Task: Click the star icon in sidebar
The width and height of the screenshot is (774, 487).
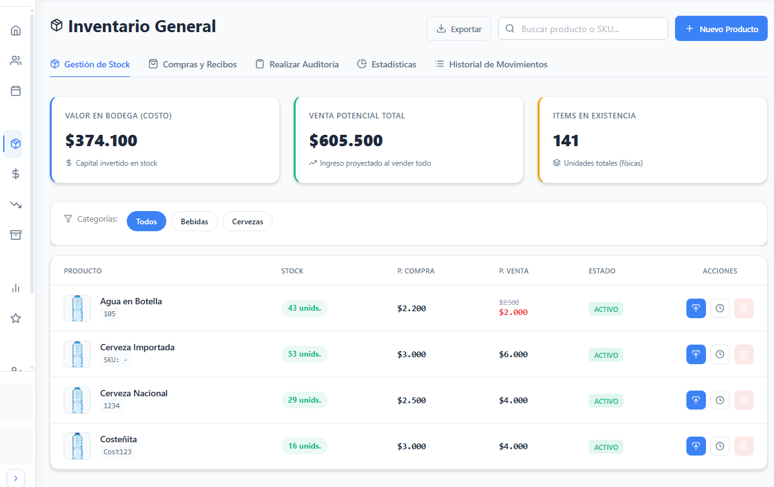Action: point(16,318)
